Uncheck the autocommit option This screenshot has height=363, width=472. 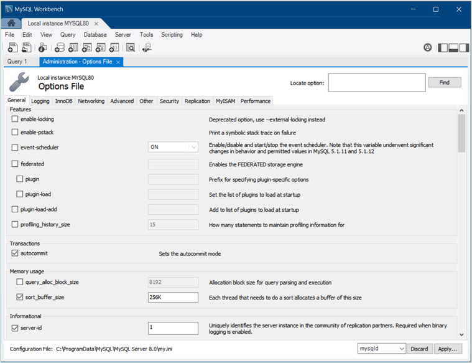[15, 253]
